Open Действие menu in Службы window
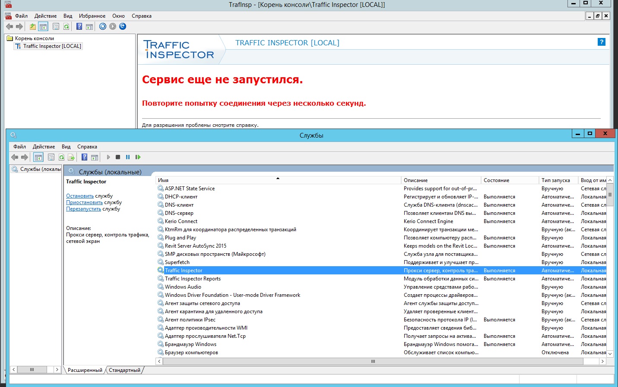The image size is (618, 387). pyautogui.click(x=44, y=147)
